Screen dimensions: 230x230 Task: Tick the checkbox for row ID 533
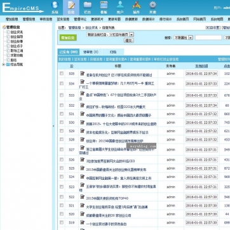(62, 95)
